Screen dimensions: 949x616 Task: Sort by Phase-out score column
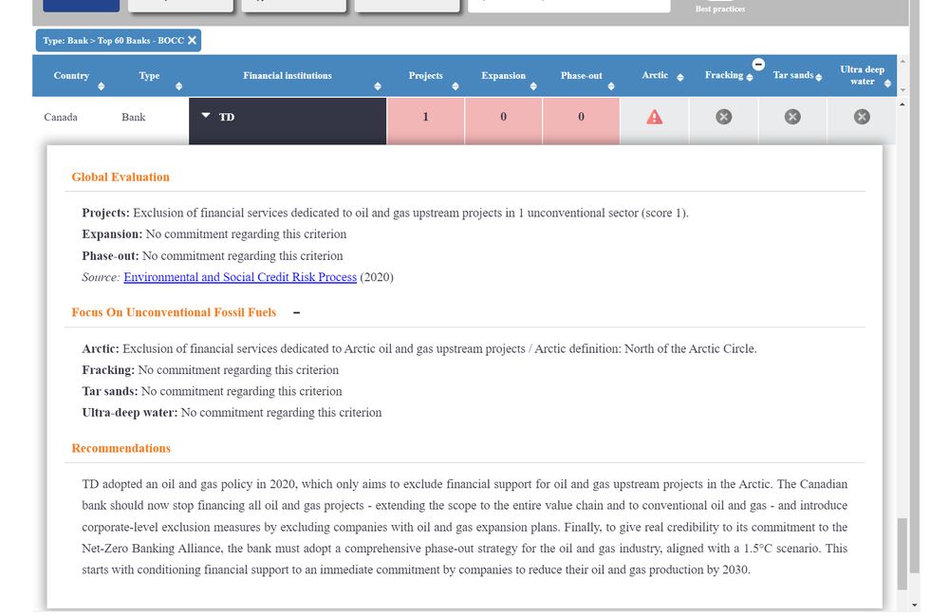[611, 86]
